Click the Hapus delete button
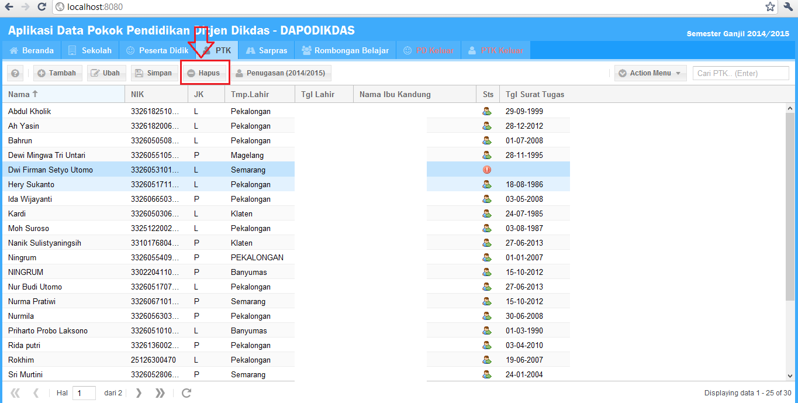 tap(204, 73)
